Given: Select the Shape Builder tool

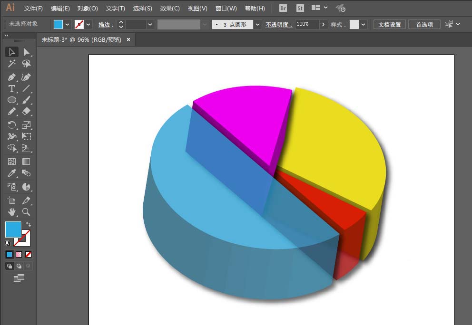Looking at the screenshot, I should coord(12,148).
